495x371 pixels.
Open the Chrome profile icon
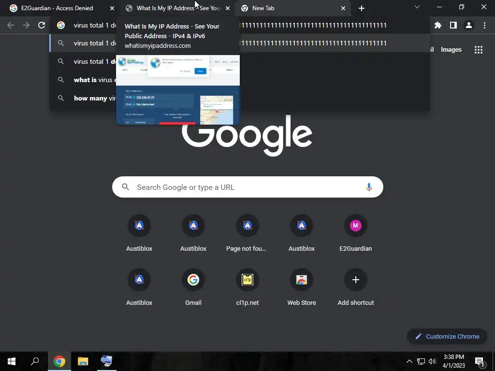(469, 25)
